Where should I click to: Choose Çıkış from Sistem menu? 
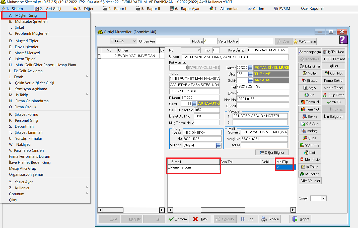point(46,200)
